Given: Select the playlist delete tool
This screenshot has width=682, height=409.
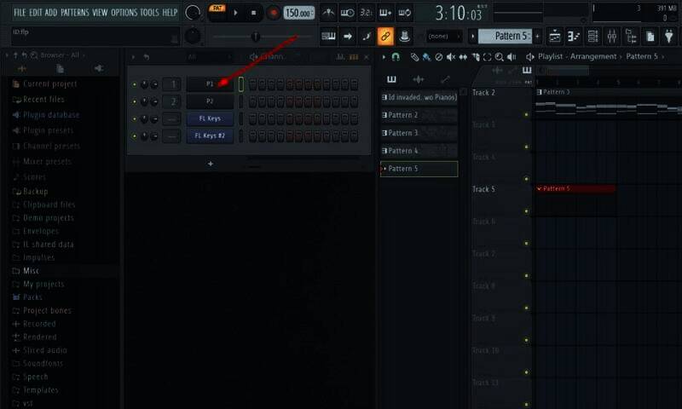Looking at the screenshot, I should [x=439, y=57].
